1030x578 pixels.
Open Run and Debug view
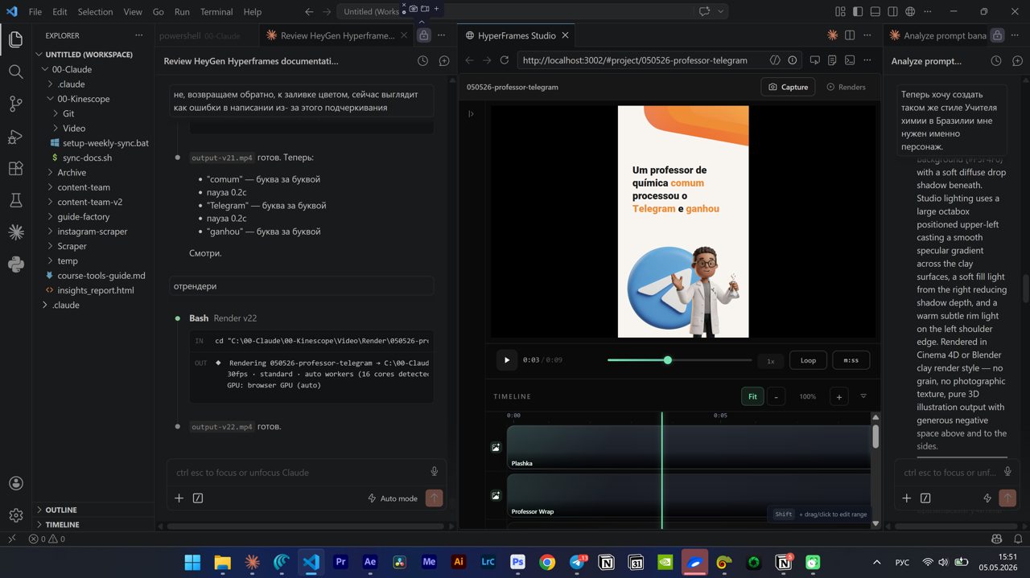pyautogui.click(x=15, y=137)
